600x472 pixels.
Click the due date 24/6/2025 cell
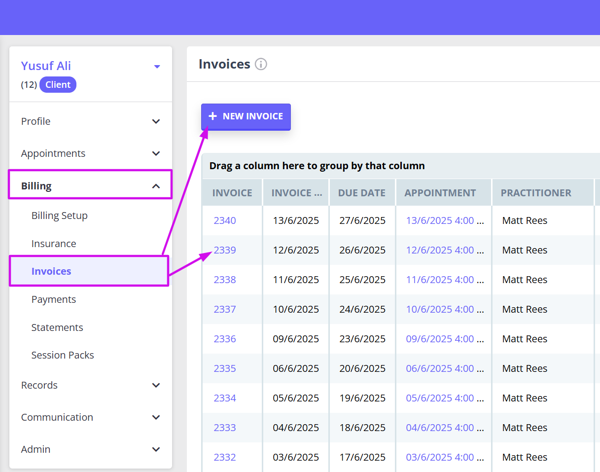(x=362, y=309)
